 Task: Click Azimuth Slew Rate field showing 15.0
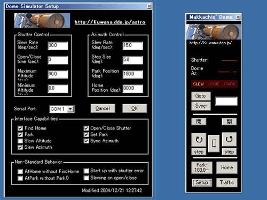133,46
